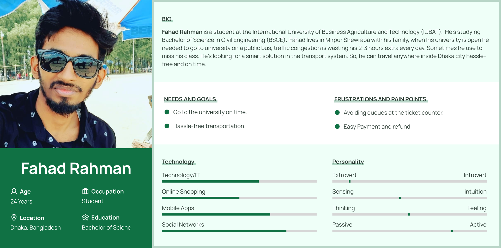Click the large Fahad Rahman name title

pyautogui.click(x=76, y=168)
